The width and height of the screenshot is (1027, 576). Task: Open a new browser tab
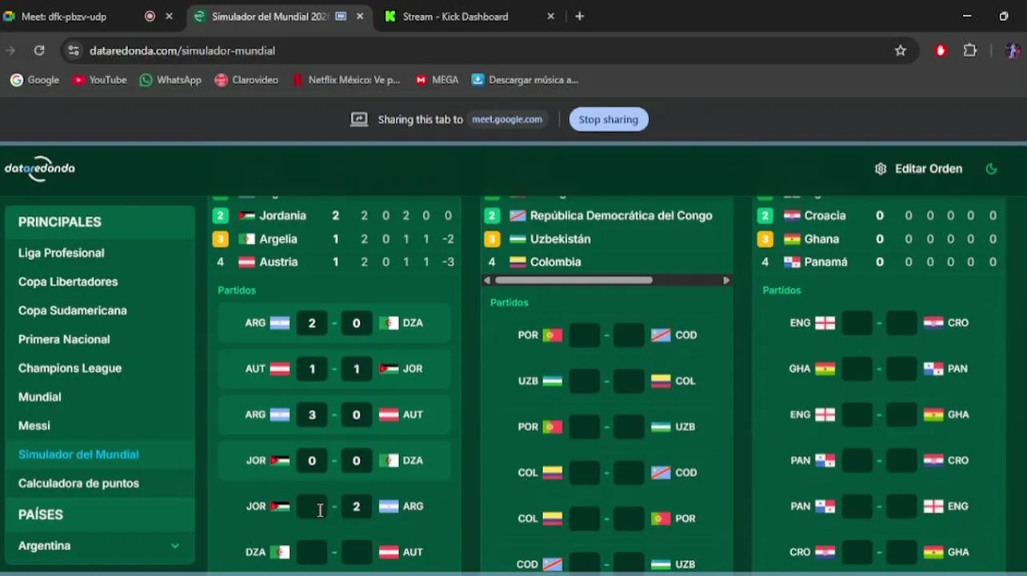point(579,16)
